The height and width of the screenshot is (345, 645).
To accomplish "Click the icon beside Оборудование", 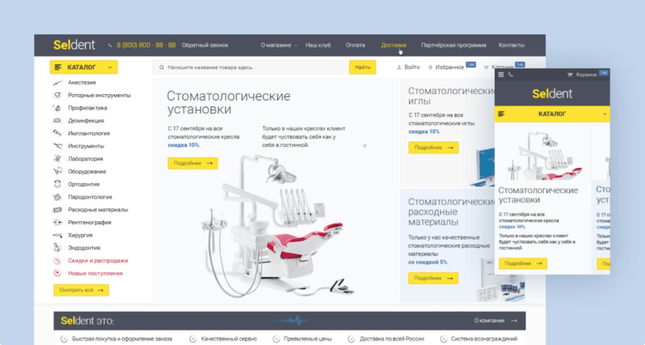I will tap(57, 171).
